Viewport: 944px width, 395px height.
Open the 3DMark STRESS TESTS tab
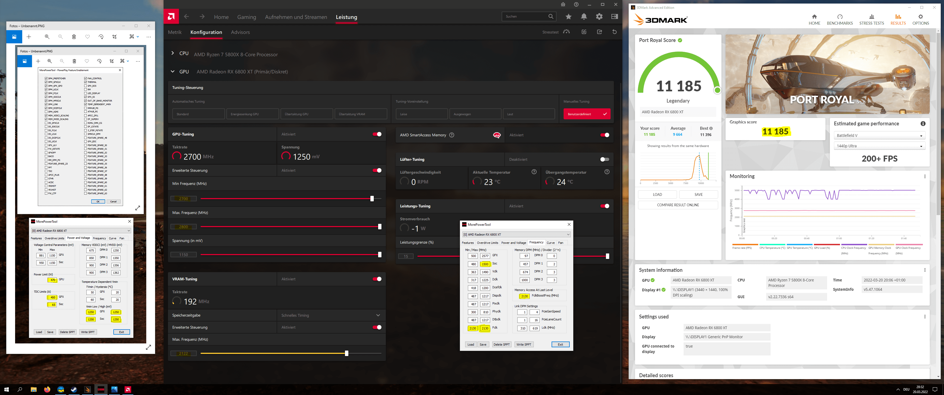(872, 19)
